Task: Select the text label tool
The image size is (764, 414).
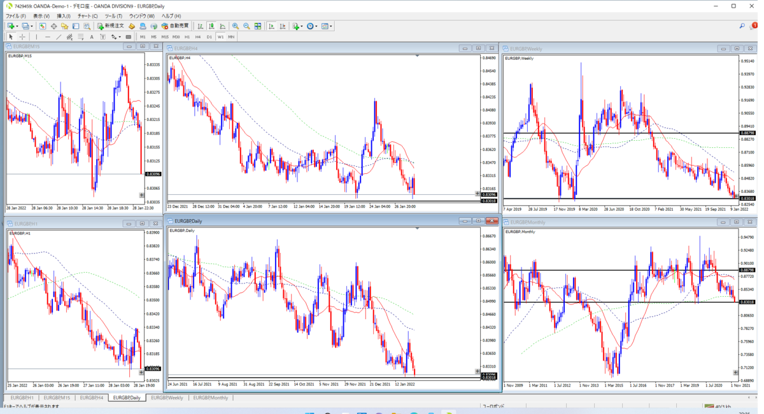Action: click(103, 37)
